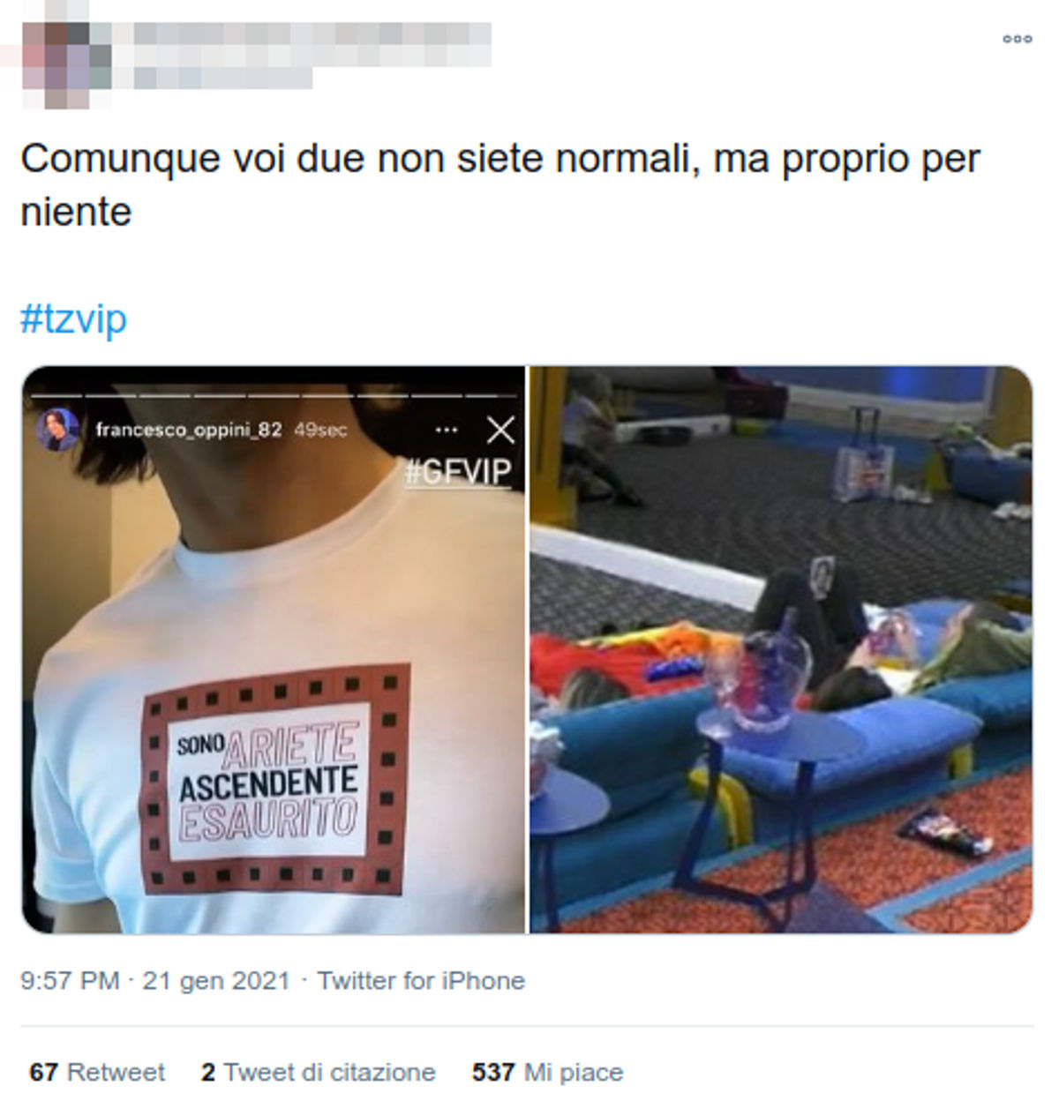1059x1101 pixels.
Task: Open the right living room image
Action: [x=781, y=649]
